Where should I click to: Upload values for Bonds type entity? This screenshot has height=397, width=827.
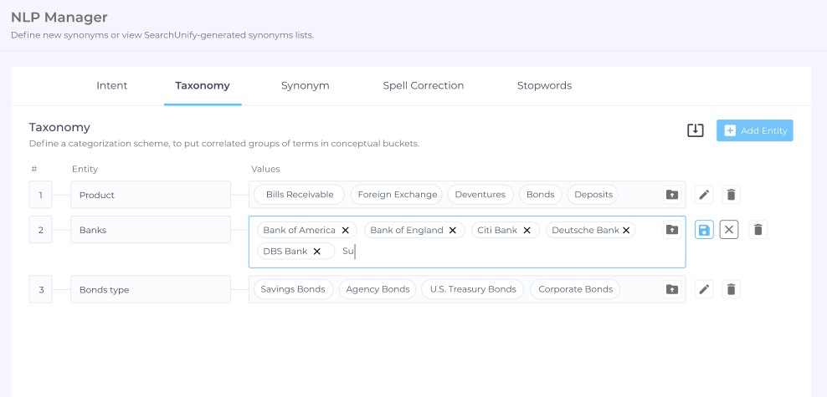pos(671,289)
